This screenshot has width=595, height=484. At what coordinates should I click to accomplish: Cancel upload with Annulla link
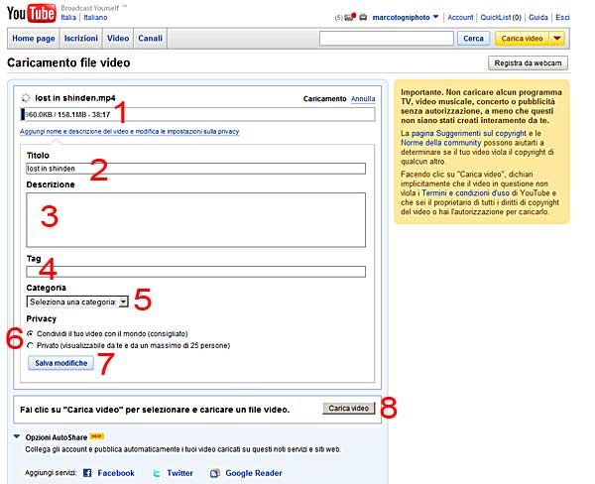point(363,99)
